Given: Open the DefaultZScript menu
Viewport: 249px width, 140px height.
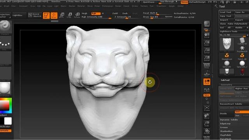Looking at the screenshot, I should tap(198, 2).
